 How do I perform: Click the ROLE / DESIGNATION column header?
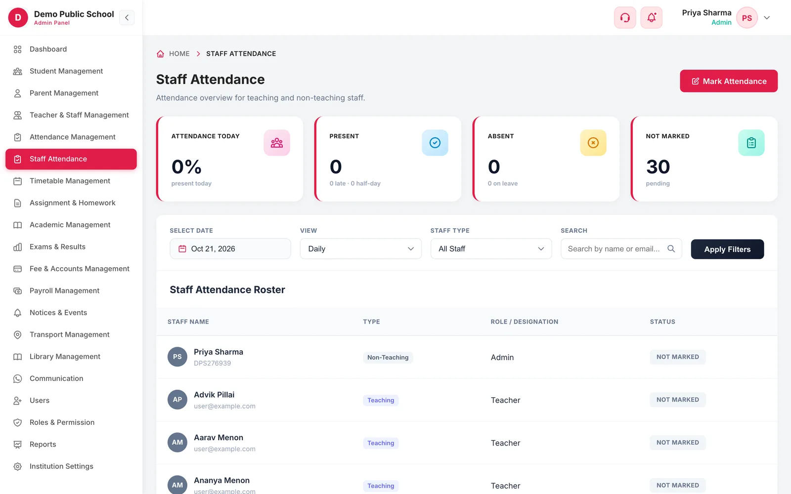tap(525, 322)
